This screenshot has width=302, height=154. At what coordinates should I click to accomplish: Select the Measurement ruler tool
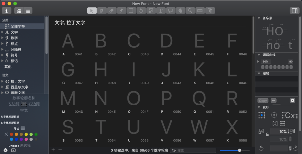tap(200, 11)
